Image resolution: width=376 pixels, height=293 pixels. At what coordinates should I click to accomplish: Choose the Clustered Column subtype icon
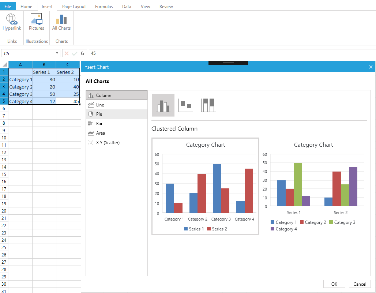[x=163, y=105]
